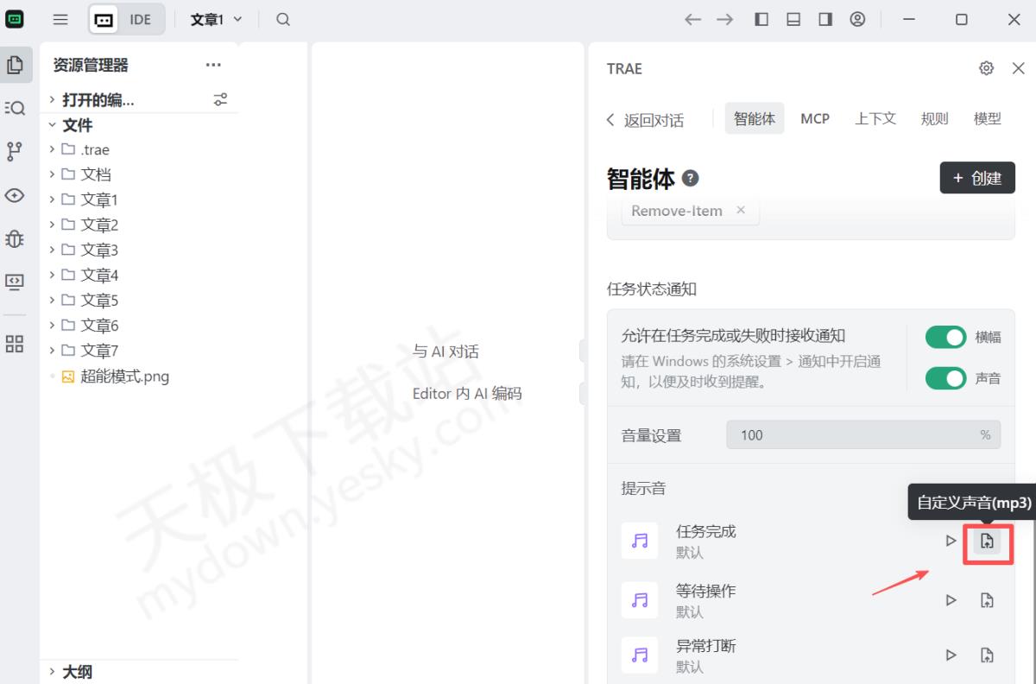Open the 文章1 project dropdown

[216, 19]
